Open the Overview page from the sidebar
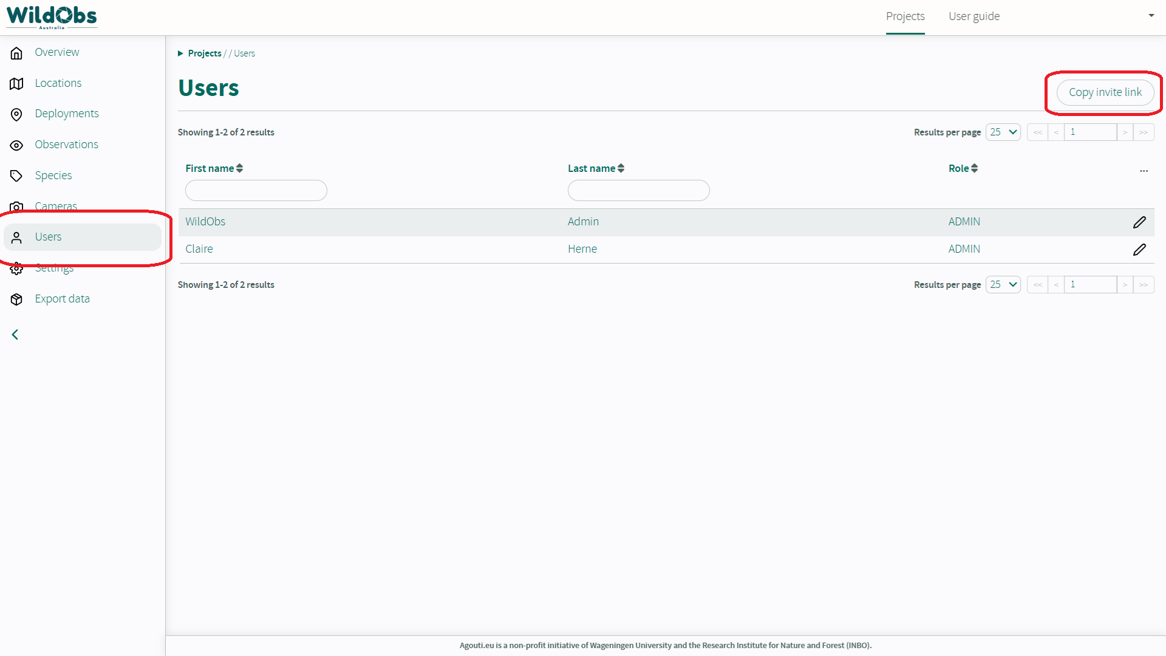The width and height of the screenshot is (1166, 656). 57,52
